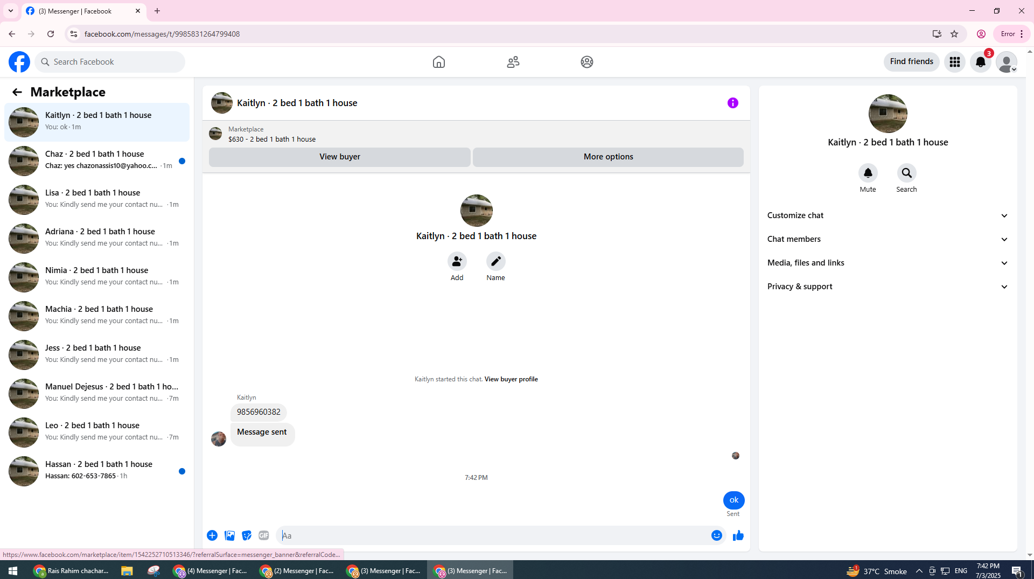Expand Chat members section
Screen dimensions: 1034x579
(x=888, y=239)
